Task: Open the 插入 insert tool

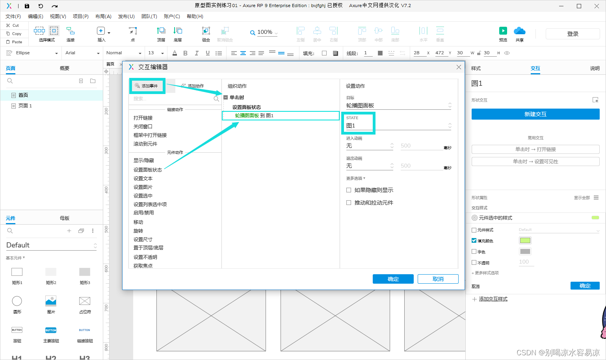Action: 102,34
